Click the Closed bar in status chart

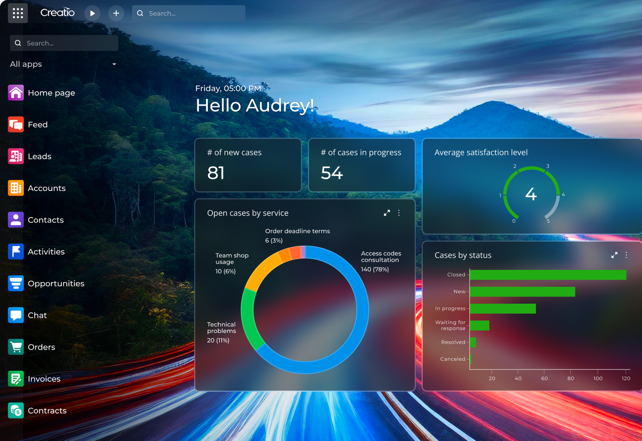tap(548, 275)
